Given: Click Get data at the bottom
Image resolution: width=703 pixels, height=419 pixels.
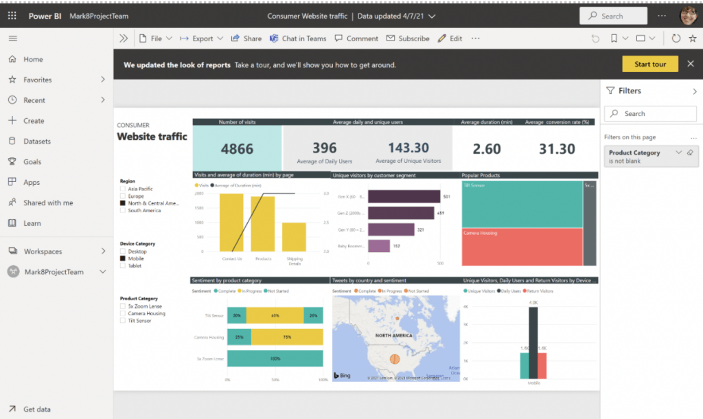Looking at the screenshot, I should pyautogui.click(x=37, y=409).
